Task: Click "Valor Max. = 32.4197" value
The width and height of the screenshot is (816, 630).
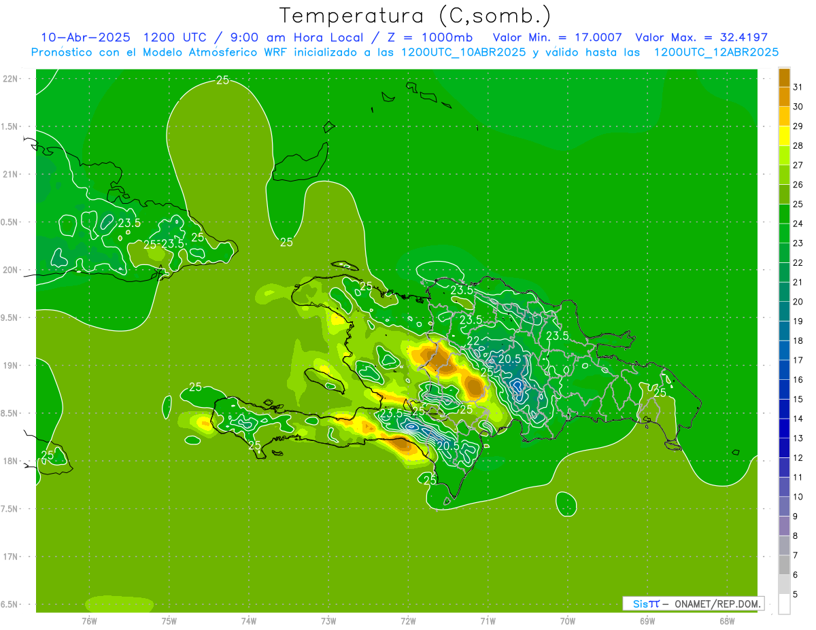Action: point(701,37)
